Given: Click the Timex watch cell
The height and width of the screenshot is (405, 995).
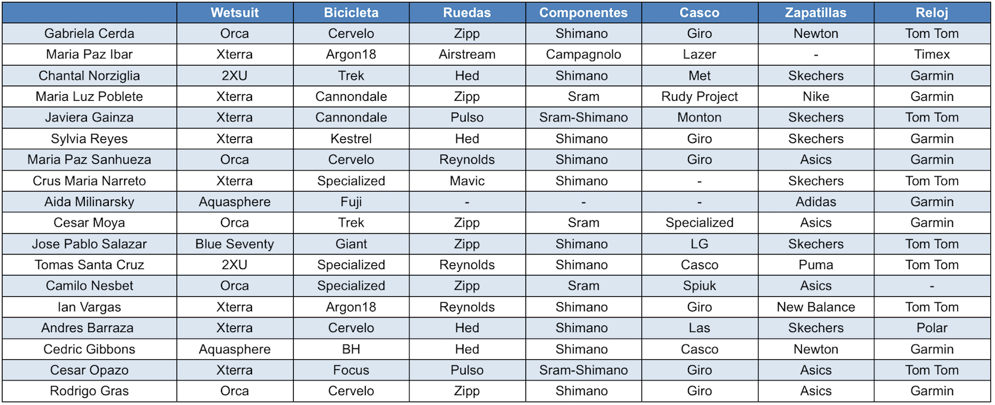Looking at the screenshot, I should click(x=933, y=54).
